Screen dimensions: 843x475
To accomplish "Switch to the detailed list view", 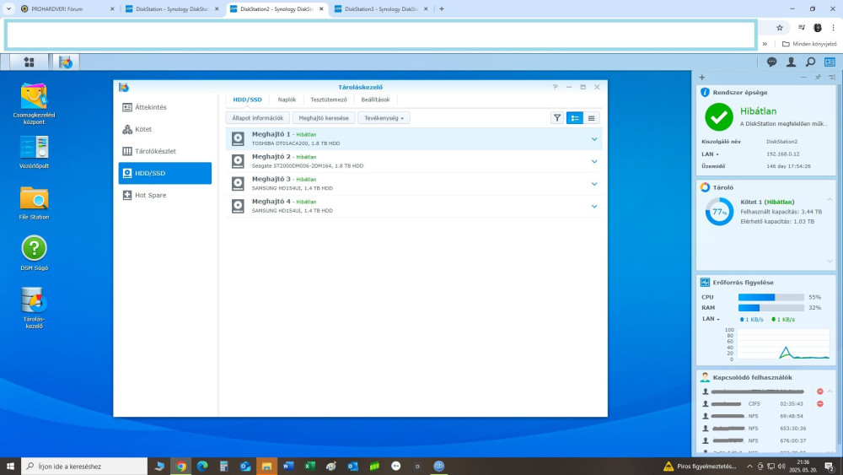I will (575, 118).
